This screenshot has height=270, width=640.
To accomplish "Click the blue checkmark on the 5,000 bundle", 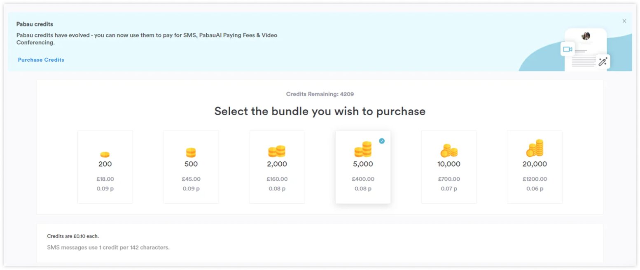I will pos(382,141).
